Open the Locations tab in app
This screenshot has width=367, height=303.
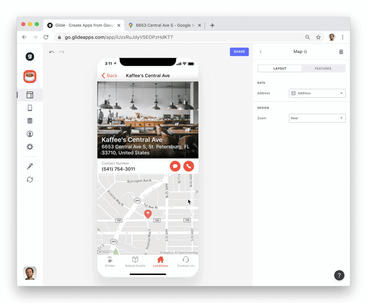click(161, 262)
